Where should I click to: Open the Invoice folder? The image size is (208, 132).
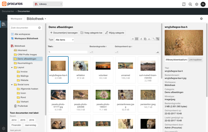(22, 72)
